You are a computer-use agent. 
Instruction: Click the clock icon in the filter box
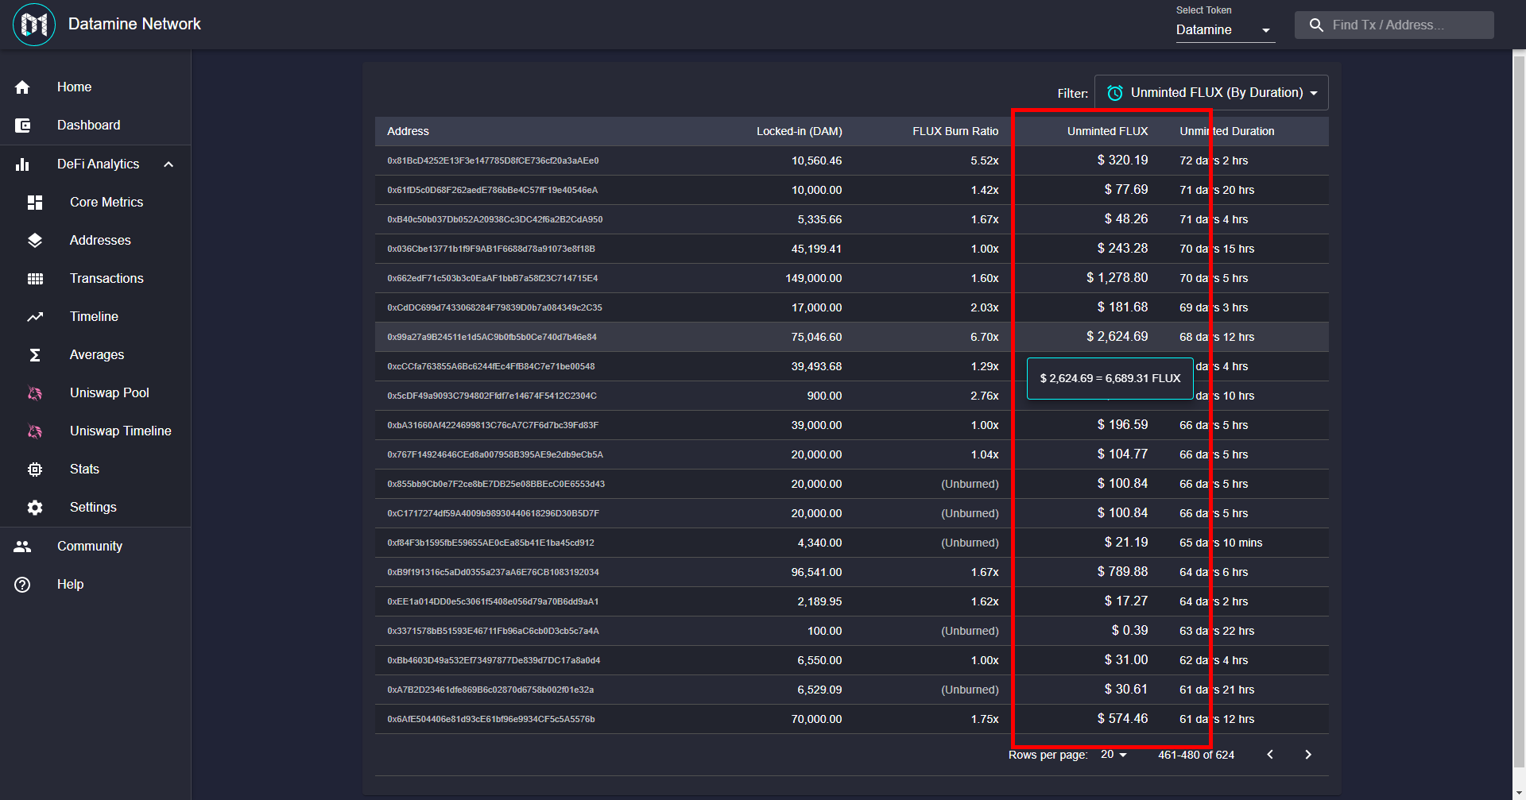pos(1115,93)
